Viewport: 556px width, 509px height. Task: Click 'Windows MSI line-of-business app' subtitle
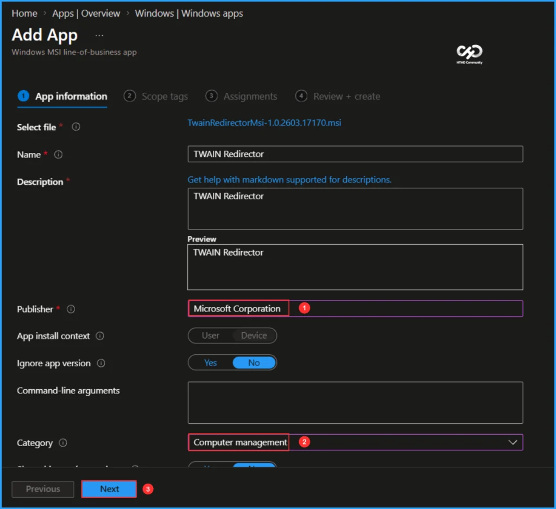pyautogui.click(x=74, y=52)
